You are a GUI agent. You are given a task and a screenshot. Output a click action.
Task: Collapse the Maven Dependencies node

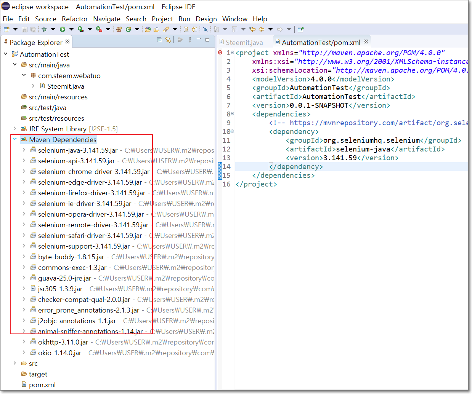tap(15, 139)
